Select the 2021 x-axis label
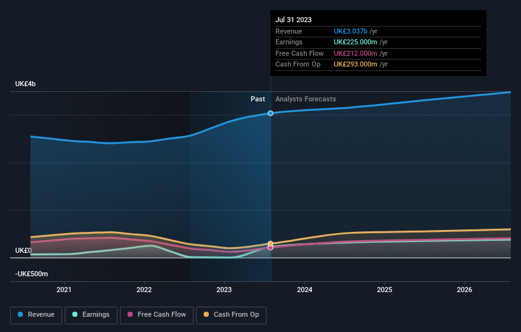The image size is (521, 332). point(64,290)
